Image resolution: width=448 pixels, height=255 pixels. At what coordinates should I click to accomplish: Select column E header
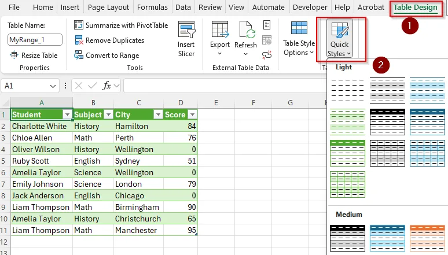tap(216, 103)
